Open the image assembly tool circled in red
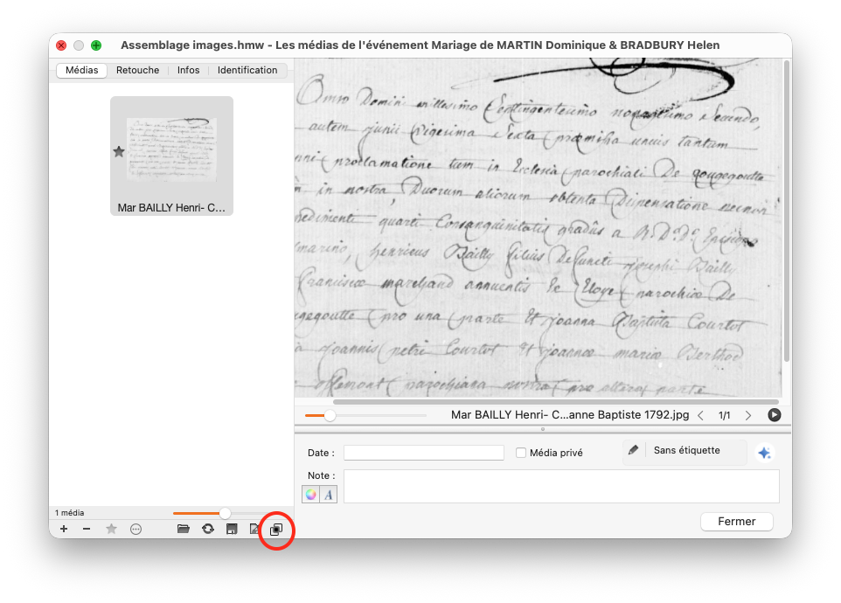Image resolution: width=841 pixels, height=603 pixels. tap(276, 530)
